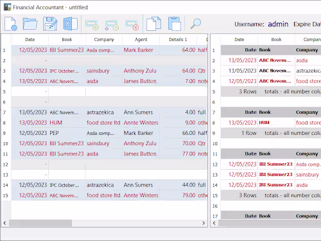Viewport: 321px width, 241px height.
Task: Paste using the clipboard icon
Action: (175, 24)
